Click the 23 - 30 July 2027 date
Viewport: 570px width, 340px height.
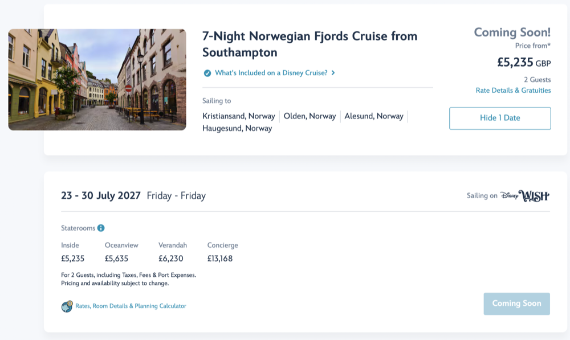pos(101,196)
